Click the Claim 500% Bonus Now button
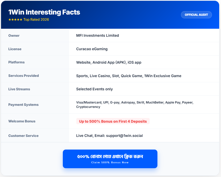The image size is (221, 177). [x=110, y=159]
